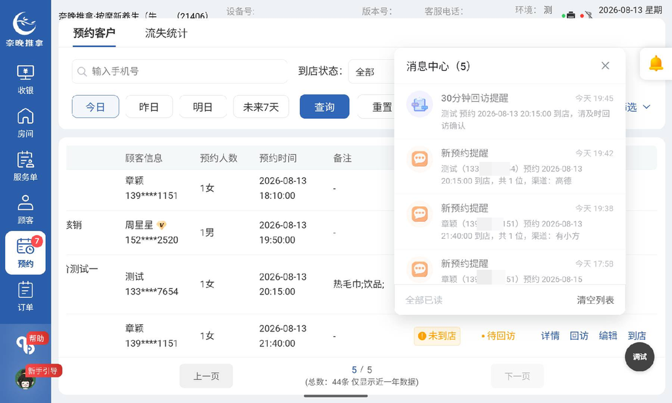Click the VIP badge beside 周星星
672x403 pixels.
[161, 224]
